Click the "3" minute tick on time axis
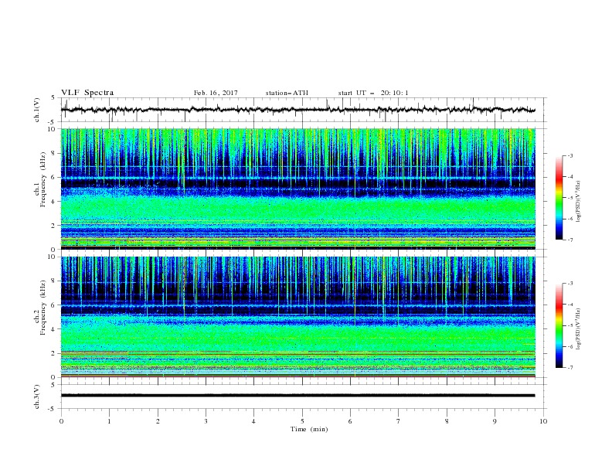Viewport: 612px width, 473px height. [206, 421]
